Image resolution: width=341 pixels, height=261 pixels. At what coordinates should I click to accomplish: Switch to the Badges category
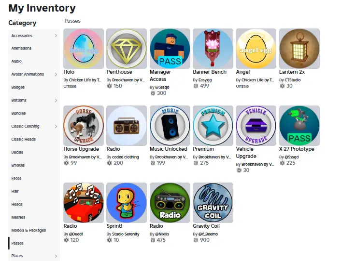point(18,87)
